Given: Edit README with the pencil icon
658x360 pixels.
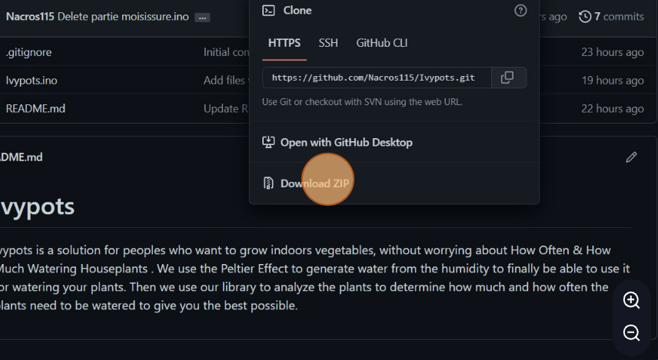Looking at the screenshot, I should (x=631, y=157).
